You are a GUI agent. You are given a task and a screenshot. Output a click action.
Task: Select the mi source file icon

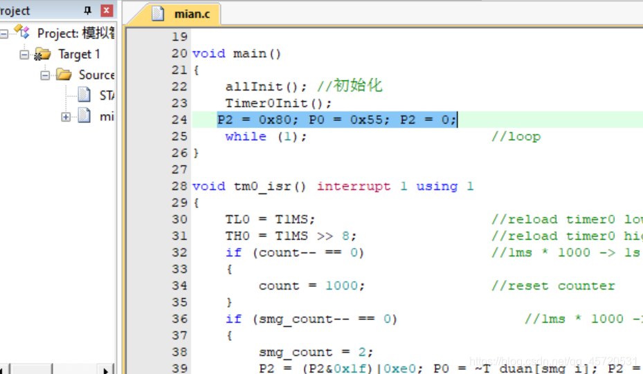click(84, 115)
